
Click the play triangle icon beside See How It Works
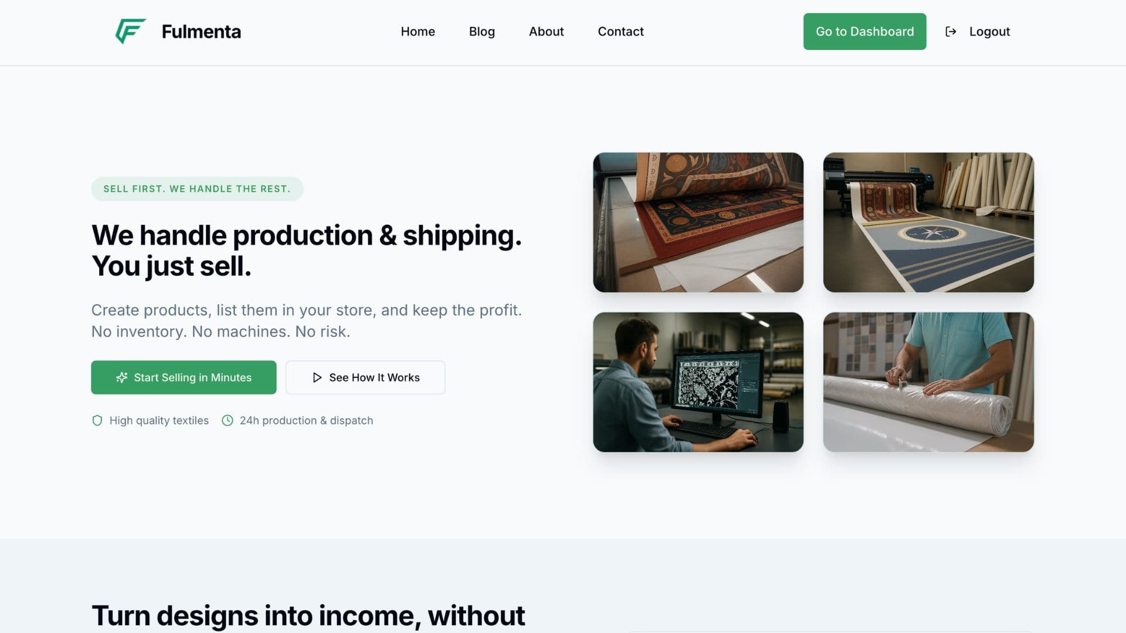[317, 377]
